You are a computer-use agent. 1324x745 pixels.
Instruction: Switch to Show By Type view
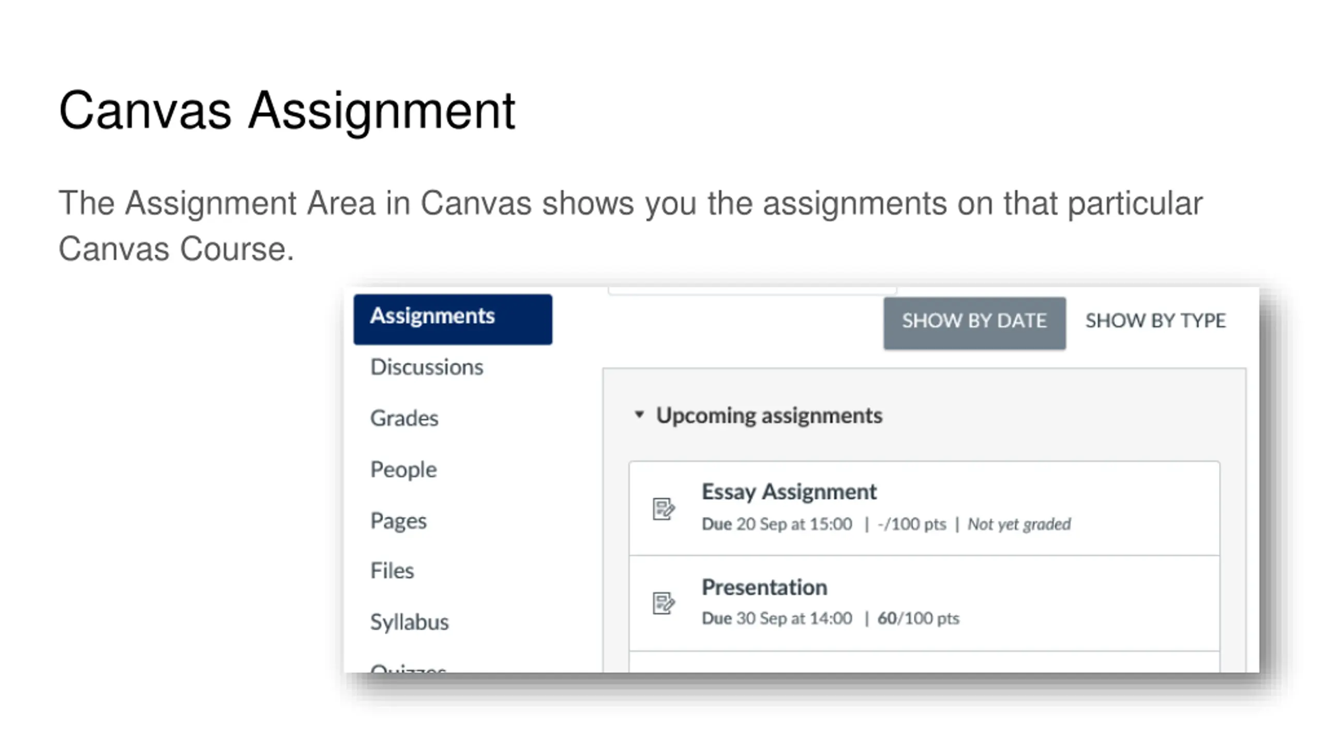tap(1155, 321)
